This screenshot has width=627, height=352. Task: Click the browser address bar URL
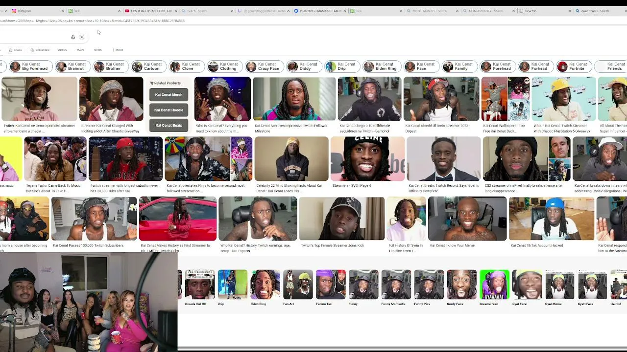(x=93, y=21)
